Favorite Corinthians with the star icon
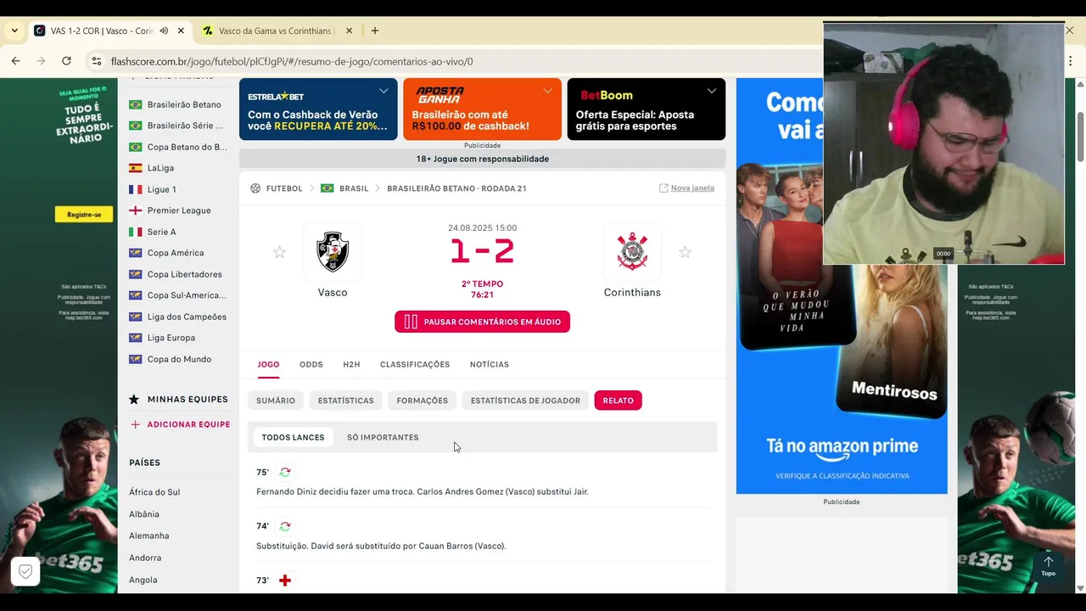The image size is (1086, 611). [685, 252]
